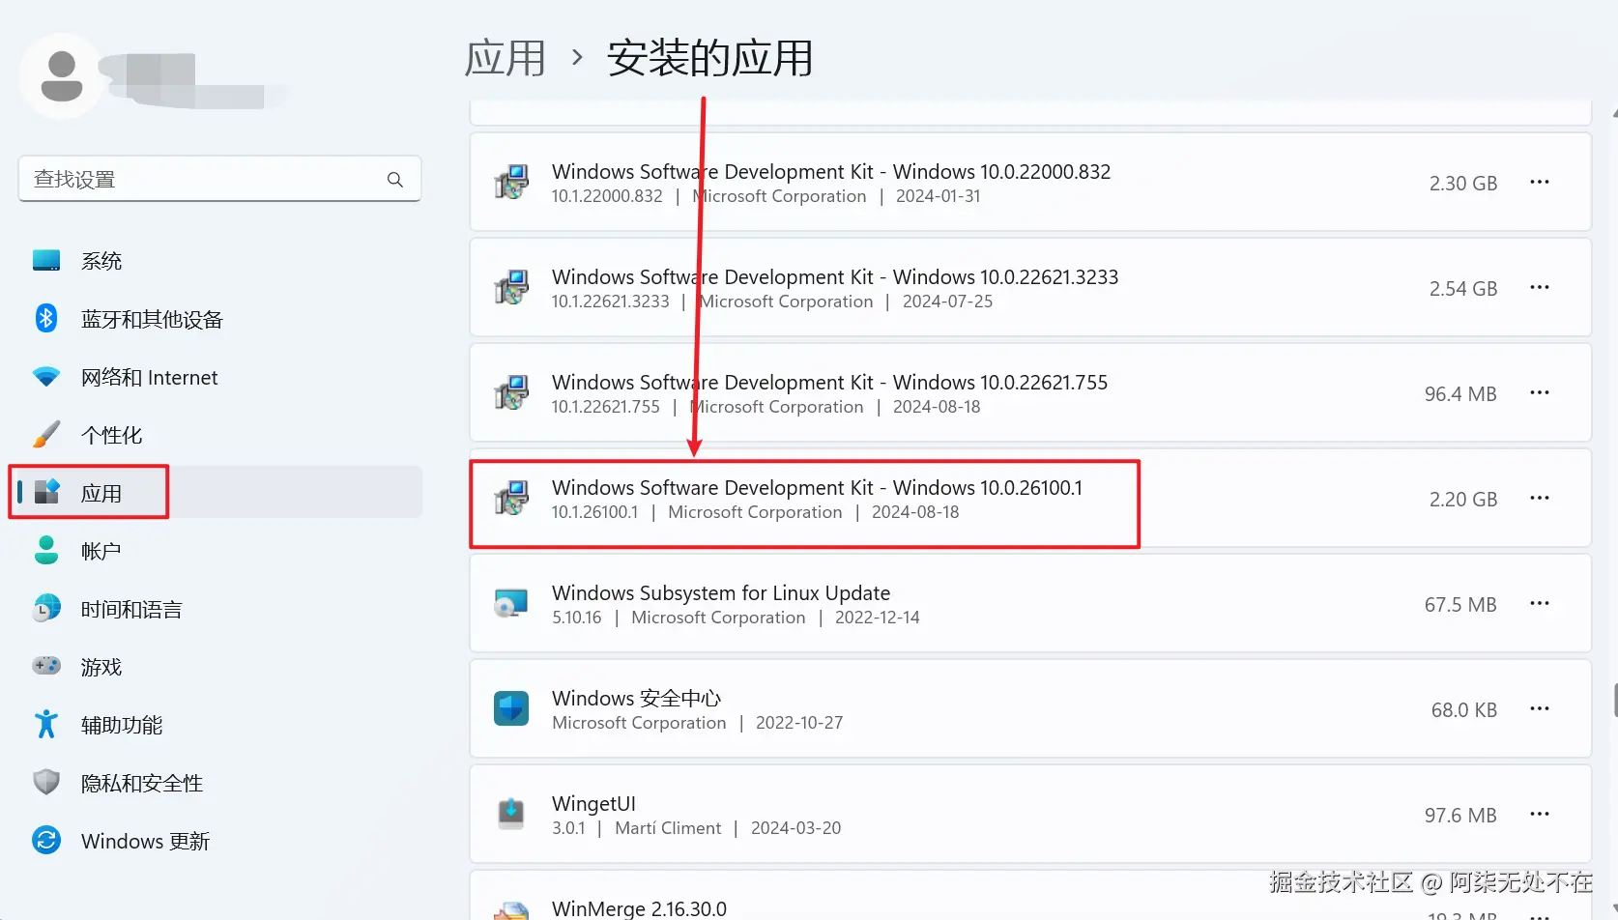The width and height of the screenshot is (1618, 920).
Task: Open more options for SDK 10.0.22000.832
Action: [1540, 182]
